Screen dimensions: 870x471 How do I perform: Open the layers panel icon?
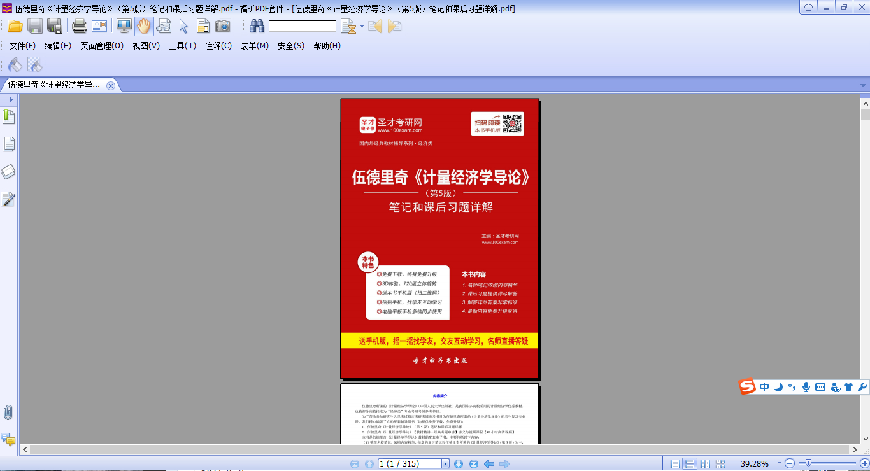point(9,172)
